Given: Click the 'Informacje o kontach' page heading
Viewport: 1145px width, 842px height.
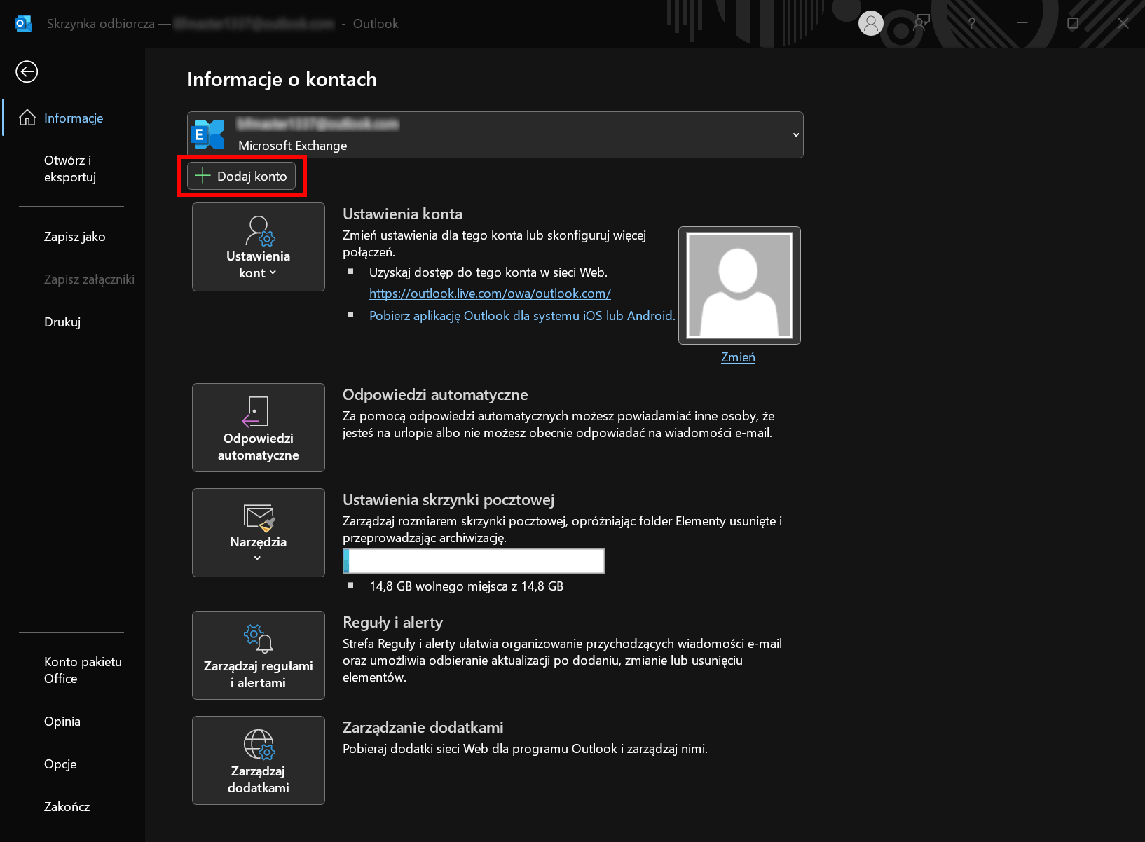Looking at the screenshot, I should (x=282, y=80).
